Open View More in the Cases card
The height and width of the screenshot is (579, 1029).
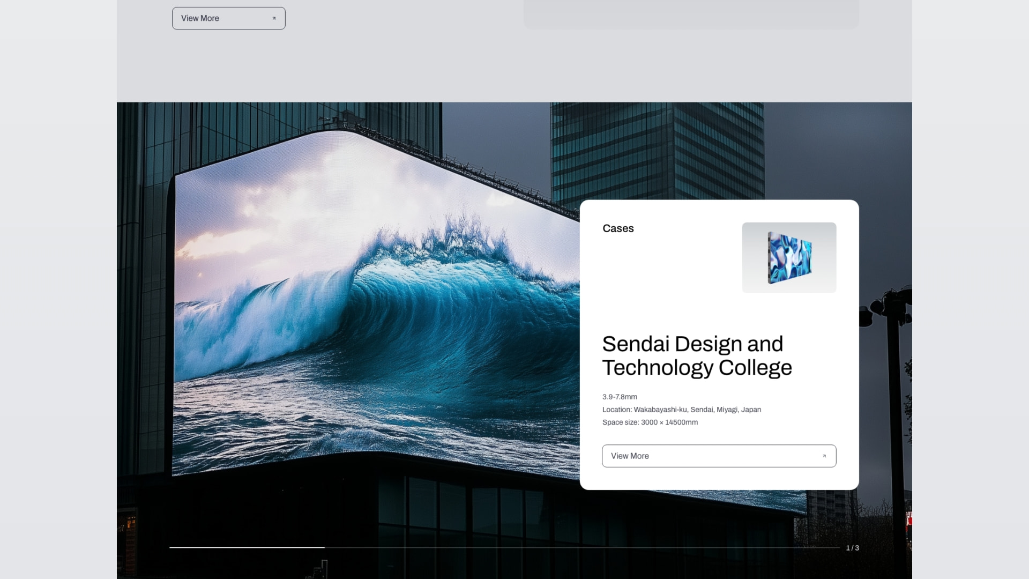718,456
